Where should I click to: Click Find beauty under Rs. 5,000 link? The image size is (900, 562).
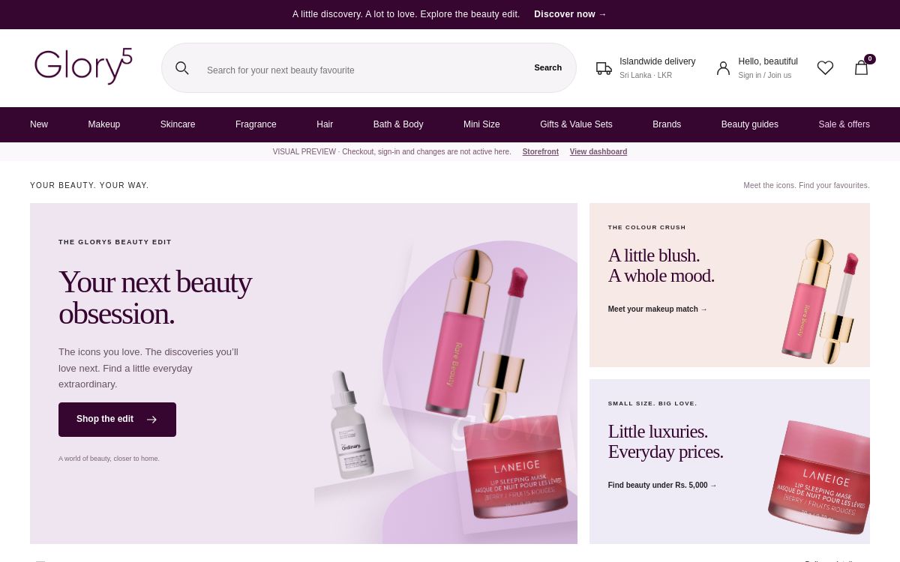tap(662, 485)
